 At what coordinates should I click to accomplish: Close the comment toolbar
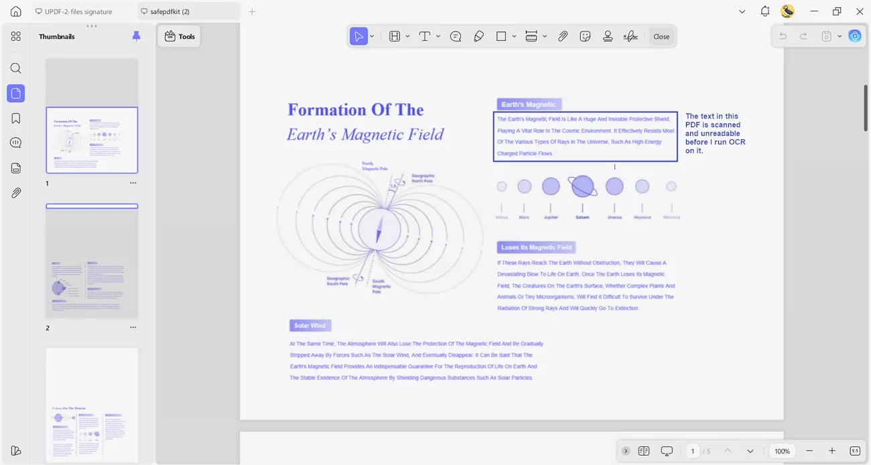(x=661, y=37)
